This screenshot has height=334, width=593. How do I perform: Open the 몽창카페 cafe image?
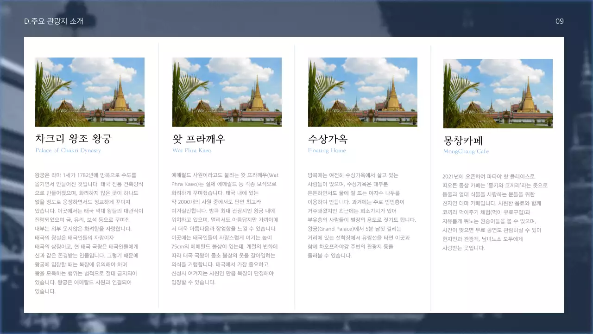coord(498,93)
